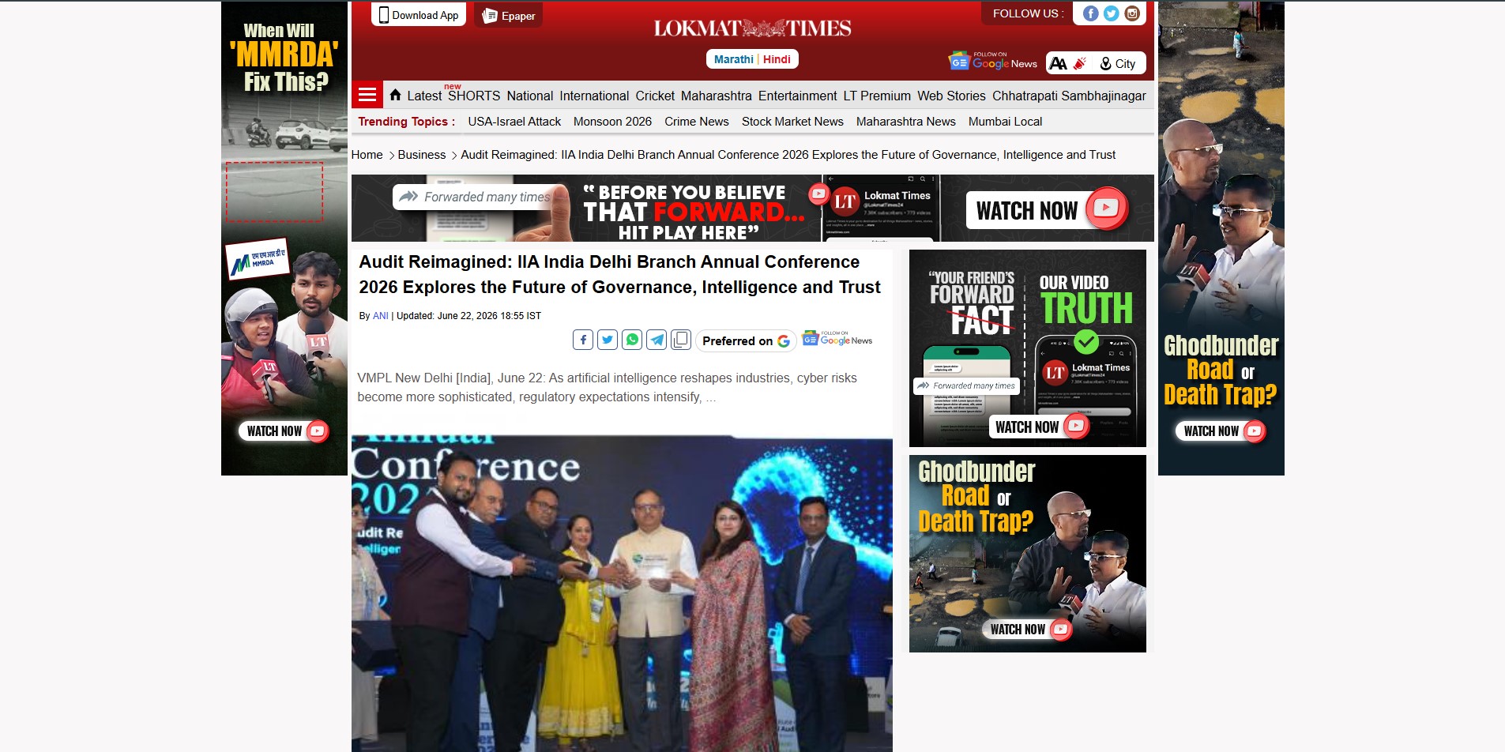The image size is (1505, 752).
Task: Open the SHORTS section
Action: click(474, 96)
